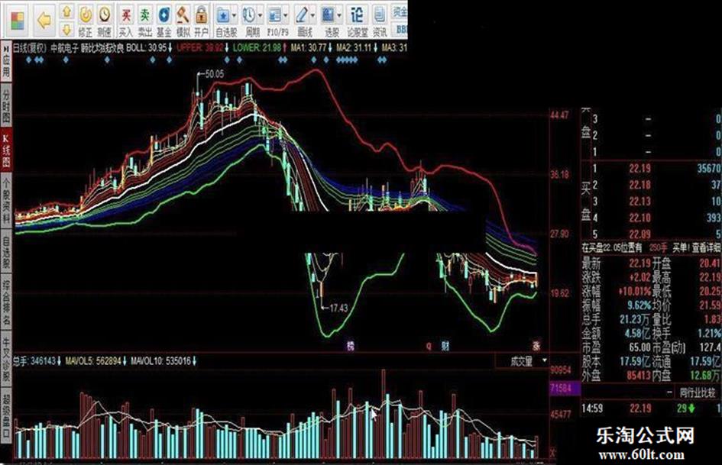Switch to the 应用 sidebar tab

pos(6,61)
